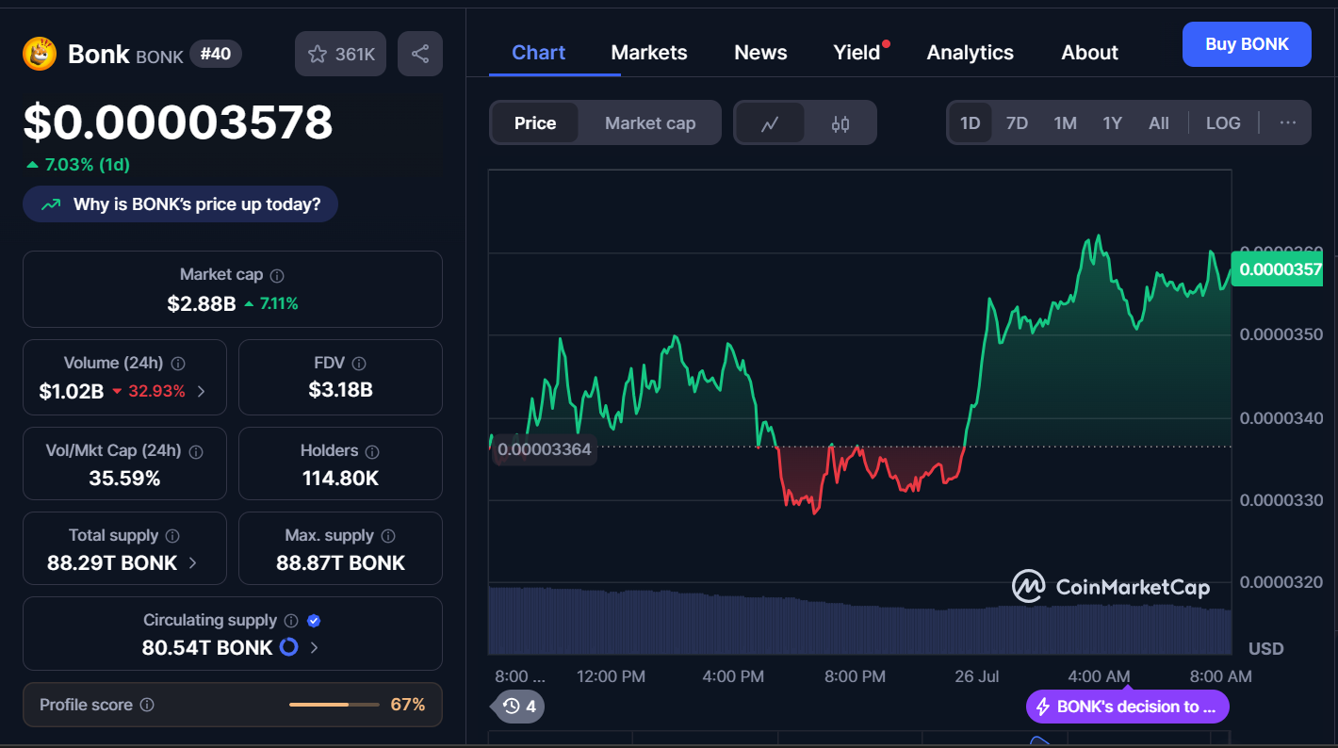Open the chart more options ellipsis
This screenshot has height=748, width=1338.
point(1288,122)
